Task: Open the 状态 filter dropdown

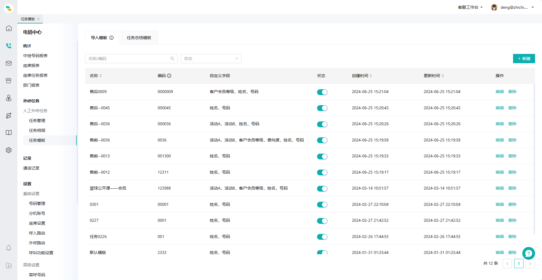Action: (x=211, y=59)
